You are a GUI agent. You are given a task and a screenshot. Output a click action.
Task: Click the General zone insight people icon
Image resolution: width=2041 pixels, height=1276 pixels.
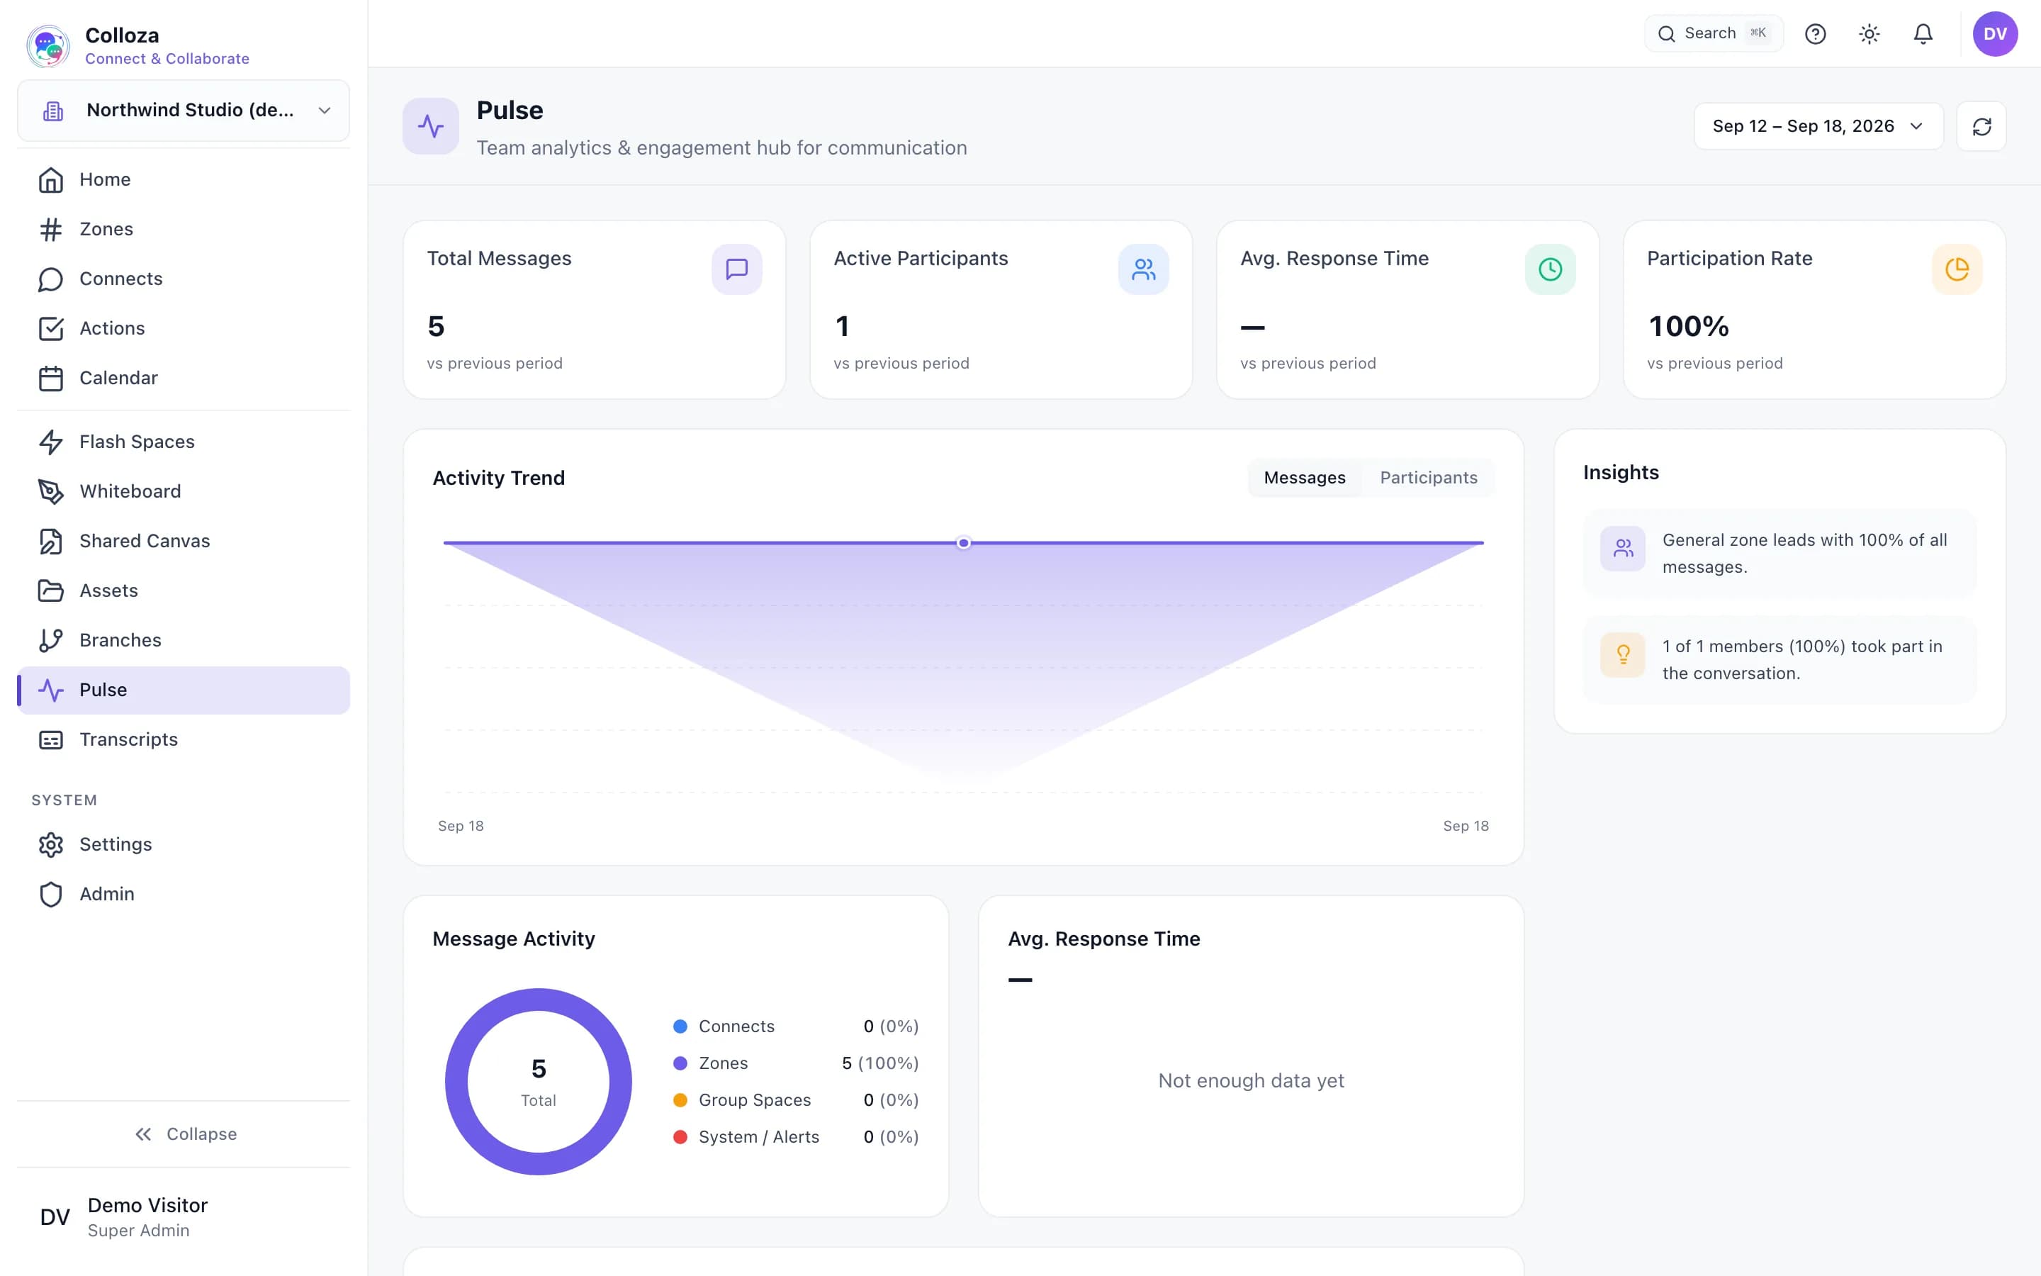point(1623,549)
